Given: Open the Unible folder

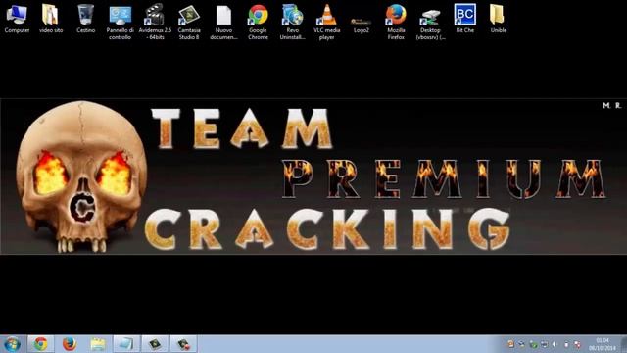Looking at the screenshot, I should 499,19.
